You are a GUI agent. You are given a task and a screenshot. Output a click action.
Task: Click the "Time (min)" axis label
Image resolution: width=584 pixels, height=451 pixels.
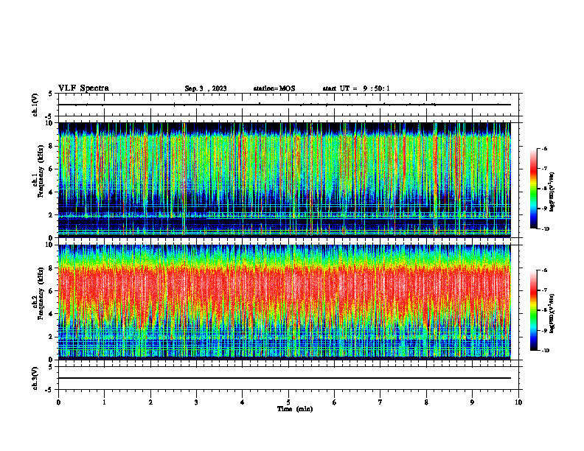295,409
